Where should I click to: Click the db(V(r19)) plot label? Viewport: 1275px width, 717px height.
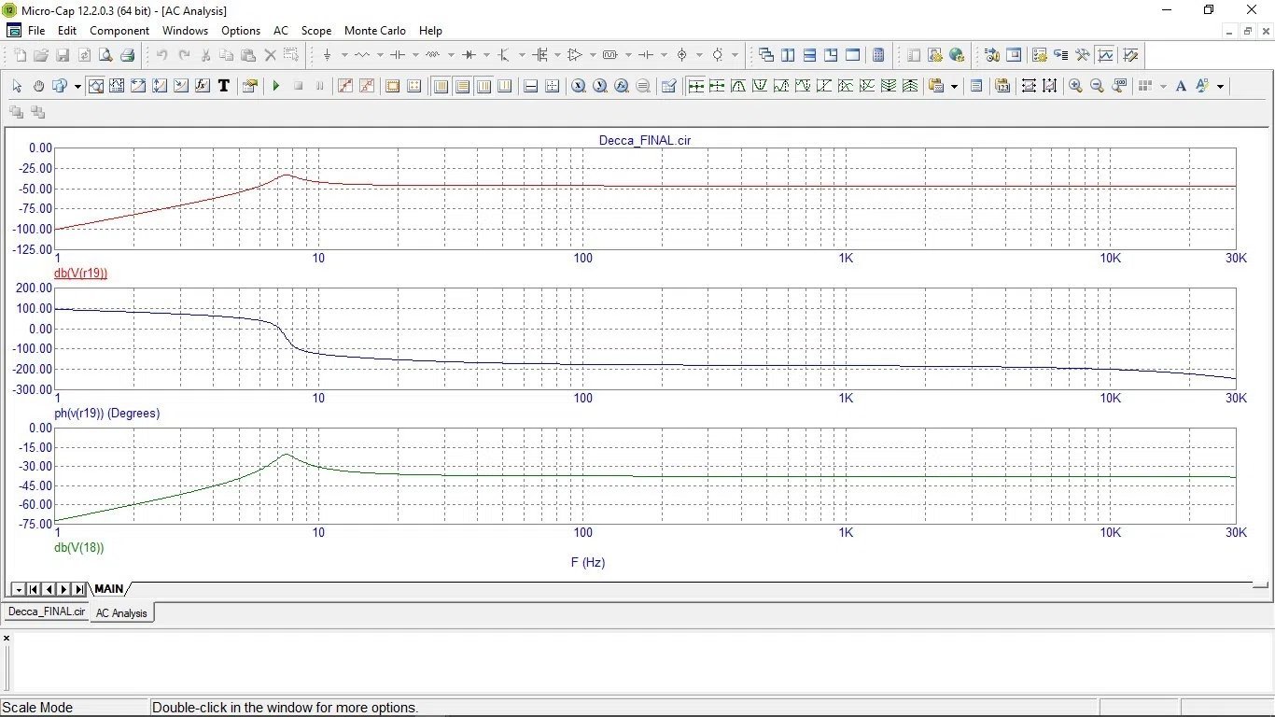pos(81,274)
